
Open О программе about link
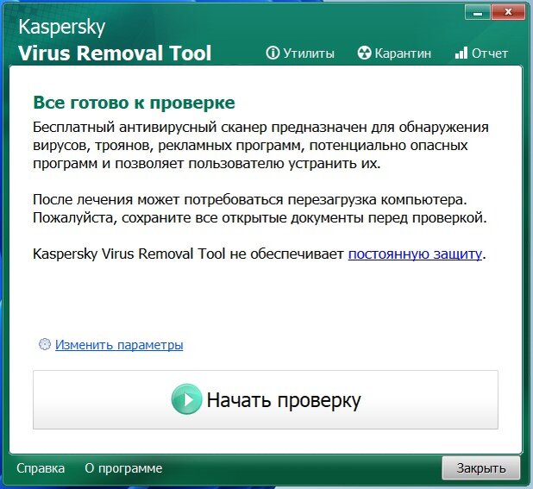pos(123,468)
